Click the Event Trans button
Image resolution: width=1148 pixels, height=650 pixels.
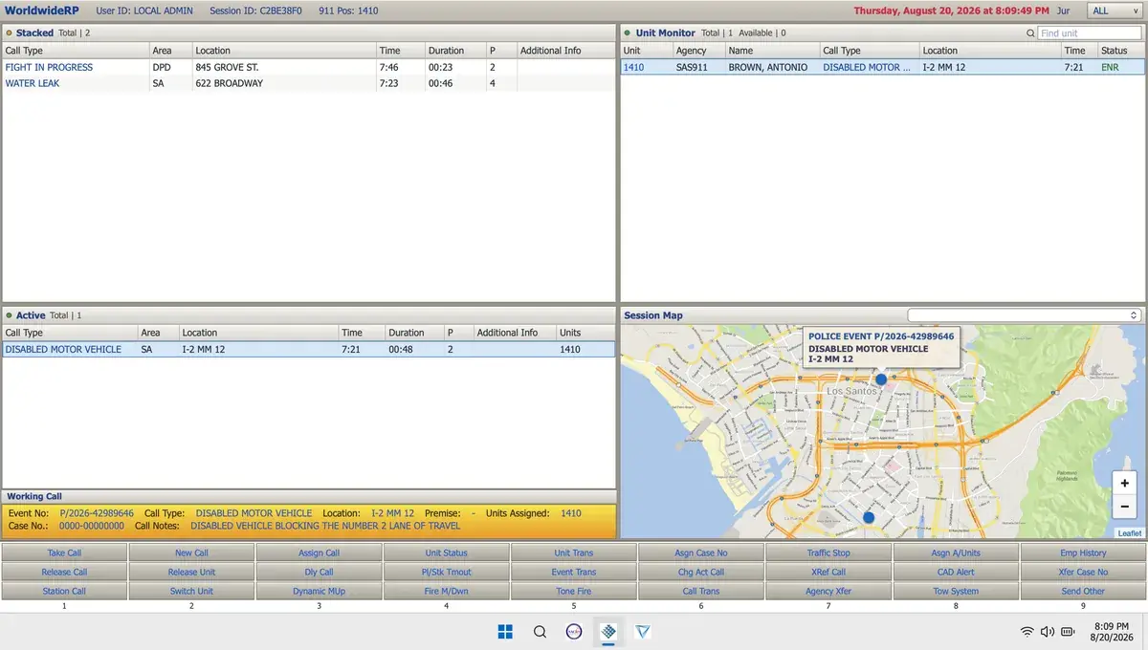[574, 572]
